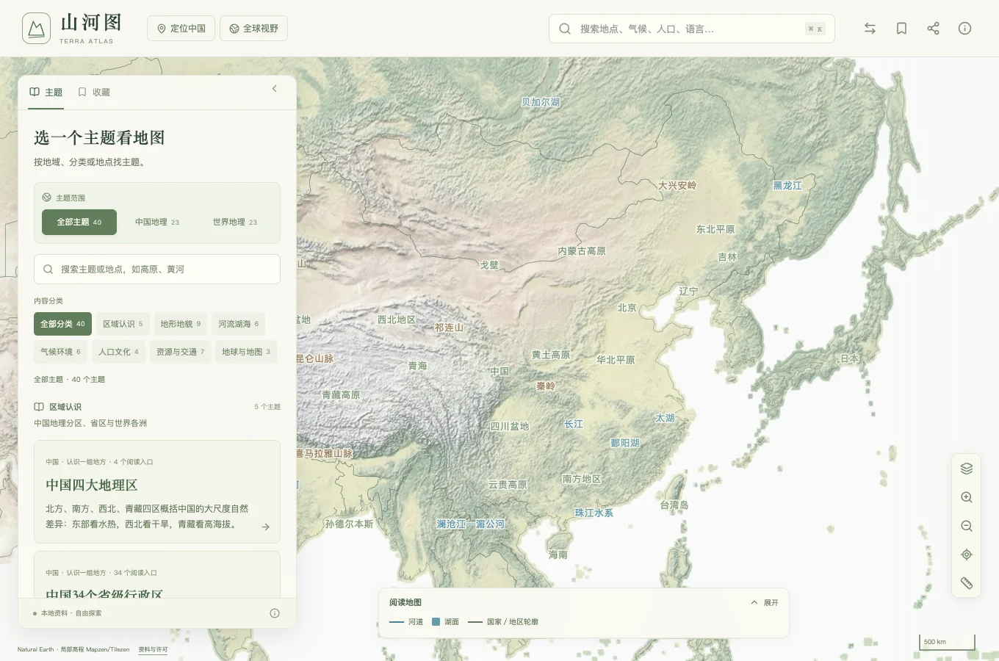Viewport: 999px width, 661px height.
Task: Open the 中国四大地理区 card arrow
Action: [x=265, y=527]
